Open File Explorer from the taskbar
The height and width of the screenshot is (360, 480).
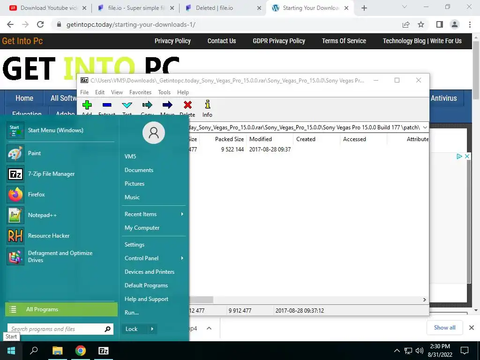tap(57, 351)
